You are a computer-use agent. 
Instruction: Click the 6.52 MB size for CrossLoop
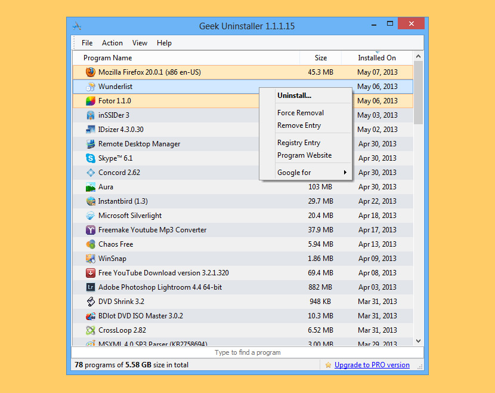pos(320,330)
